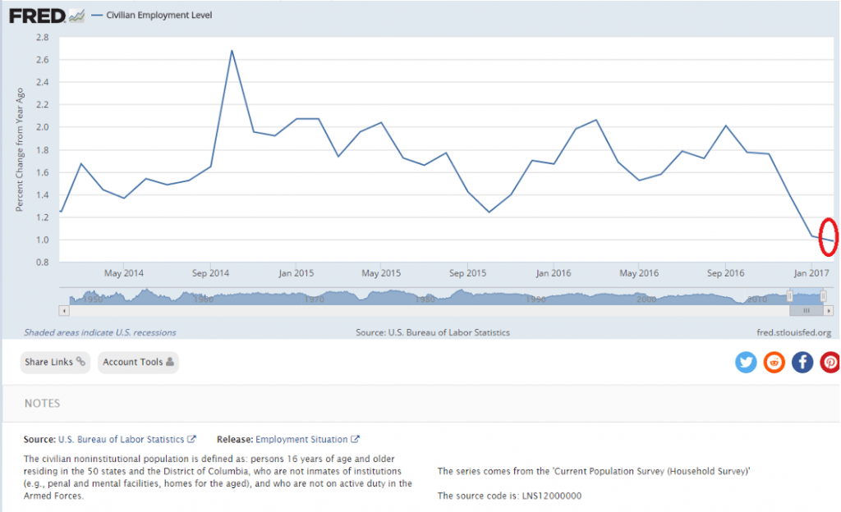Click scrollbar left arrow under chart

tap(64, 311)
